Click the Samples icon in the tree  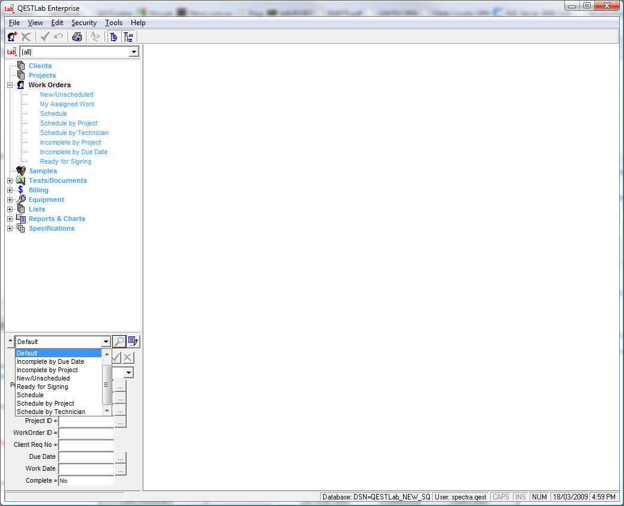21,171
